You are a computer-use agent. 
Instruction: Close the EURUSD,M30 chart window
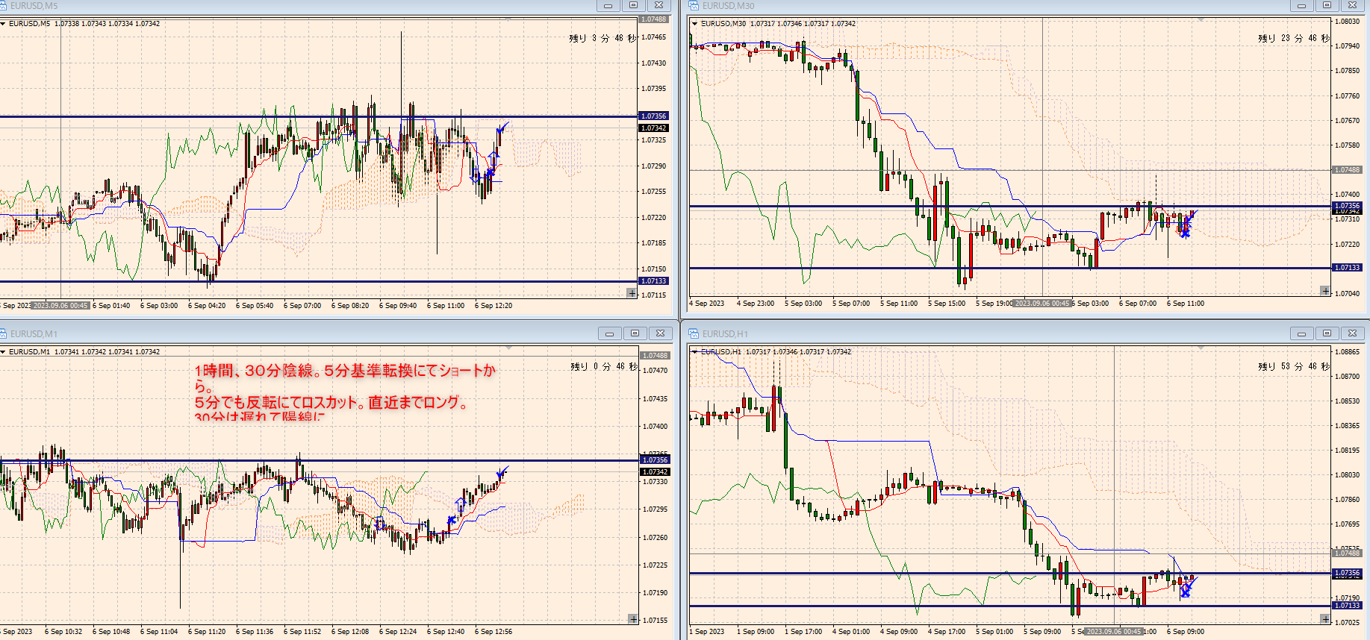click(1353, 5)
